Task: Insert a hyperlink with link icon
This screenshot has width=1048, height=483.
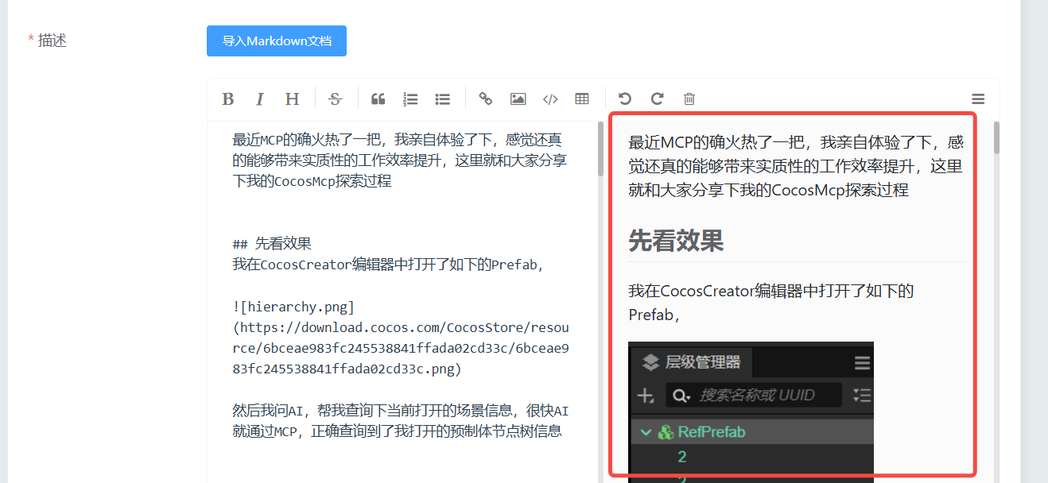Action: [x=485, y=99]
